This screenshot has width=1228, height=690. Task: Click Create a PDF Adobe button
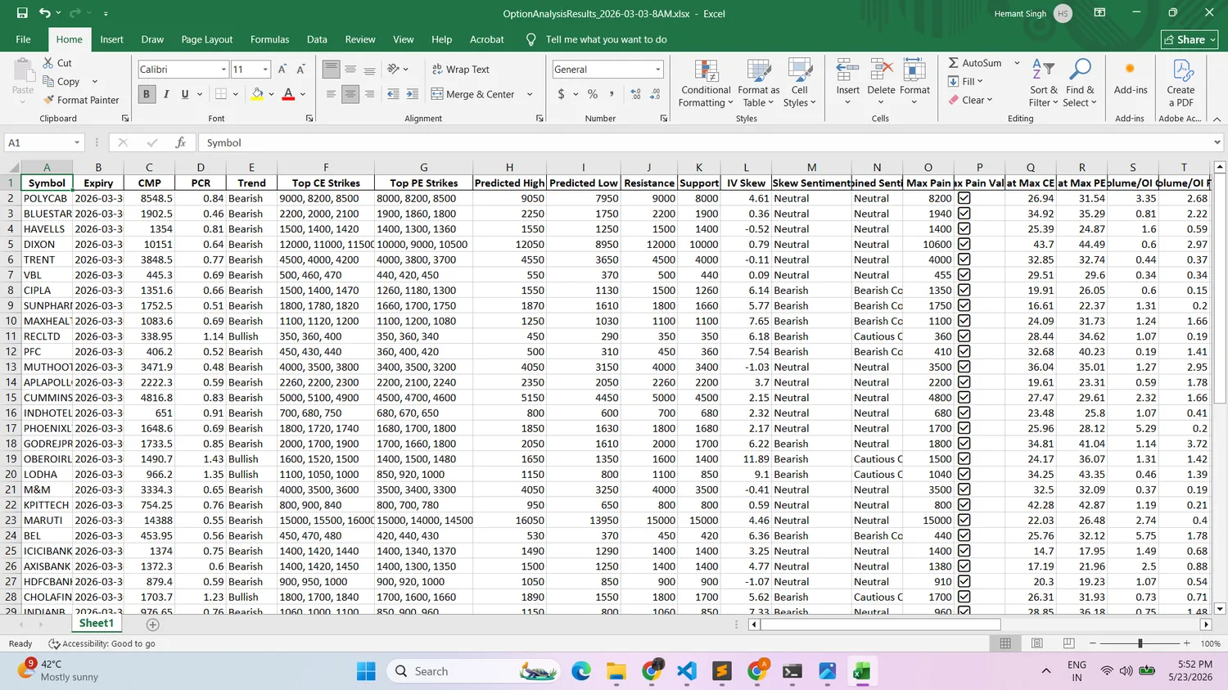pos(1181,83)
